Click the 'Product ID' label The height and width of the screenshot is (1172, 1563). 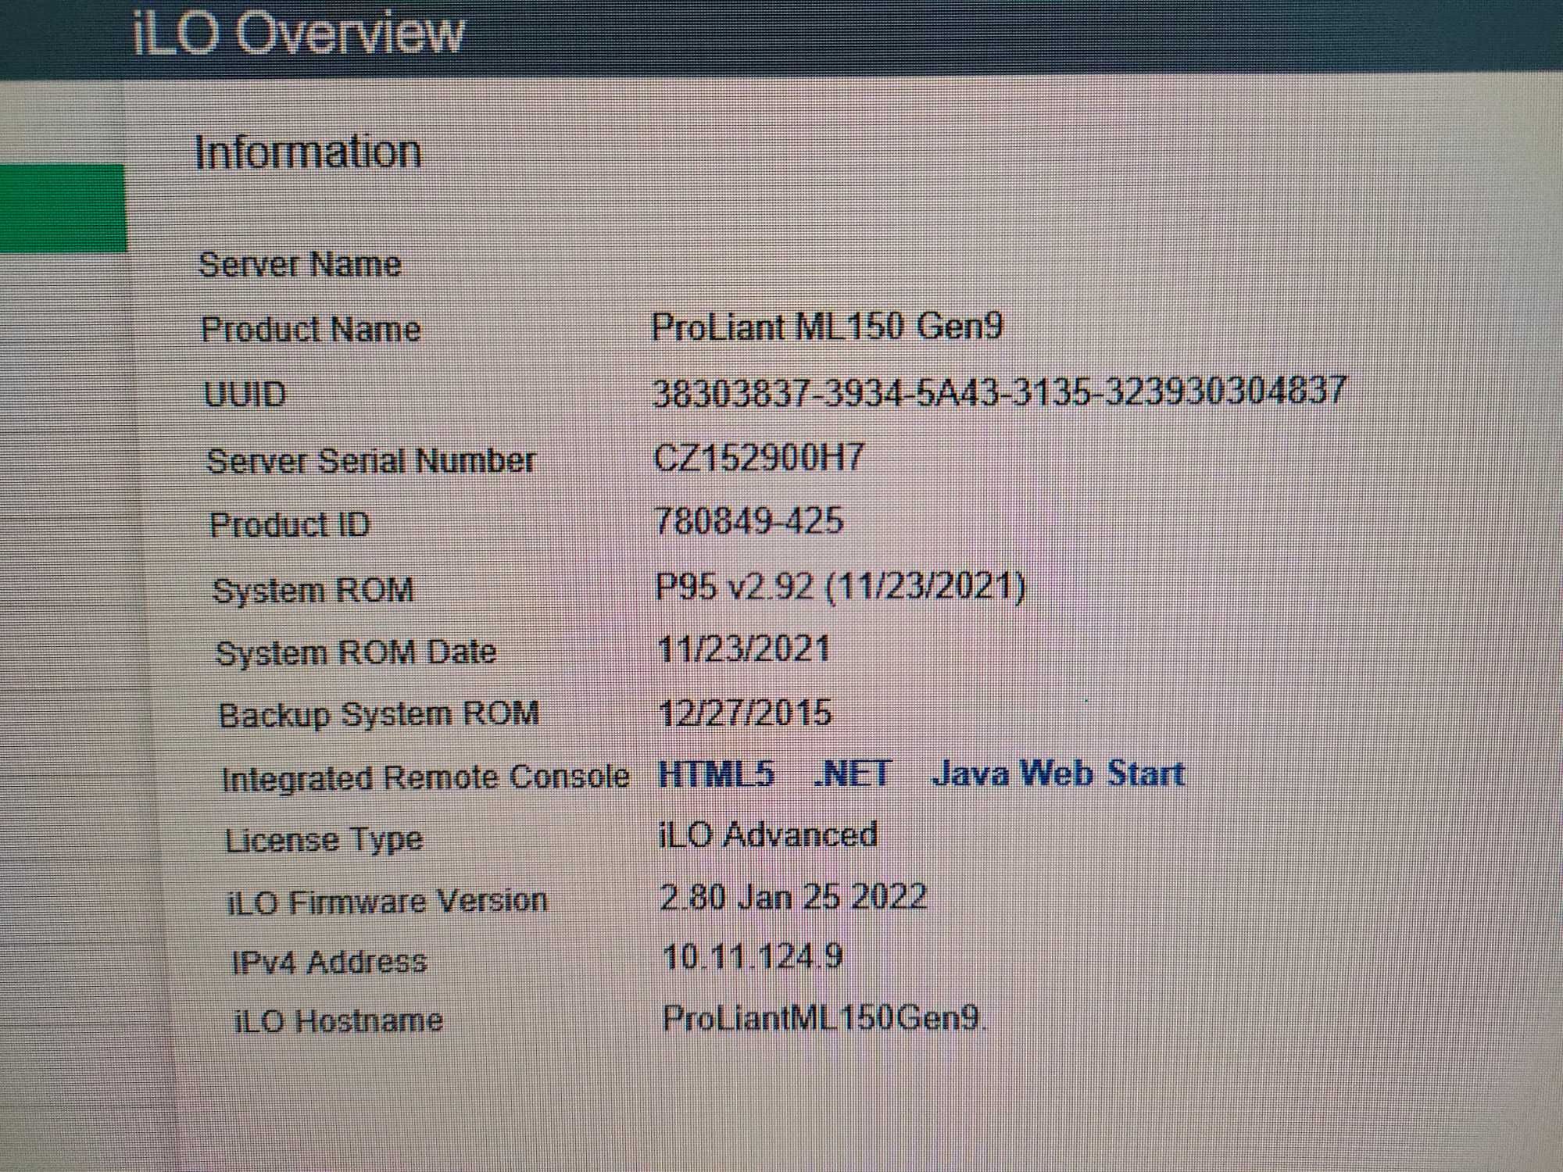click(x=290, y=524)
